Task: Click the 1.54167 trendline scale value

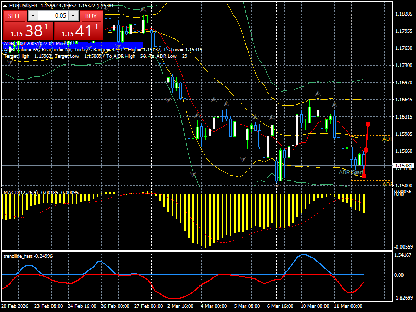Action: pos(403,255)
